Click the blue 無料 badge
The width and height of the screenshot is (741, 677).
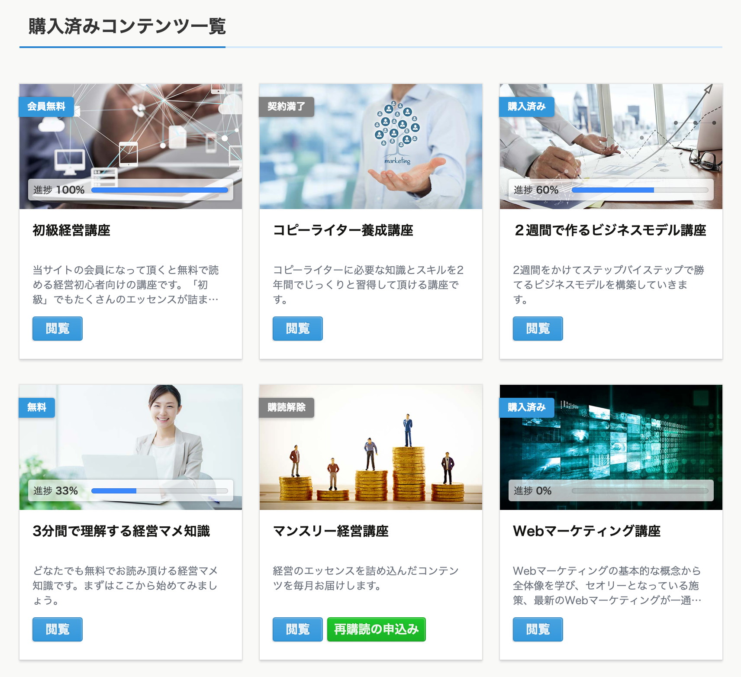click(x=37, y=407)
